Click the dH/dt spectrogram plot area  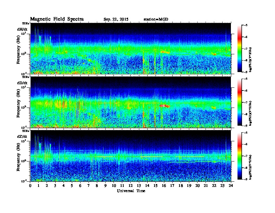131,48
